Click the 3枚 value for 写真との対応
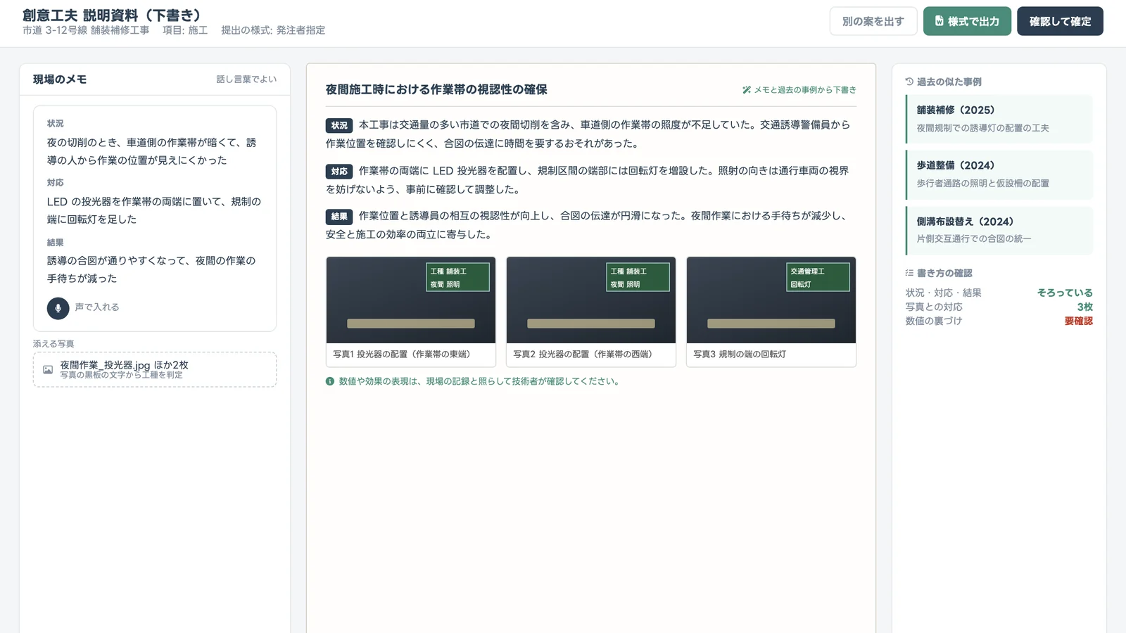This screenshot has width=1126, height=633. point(1084,307)
